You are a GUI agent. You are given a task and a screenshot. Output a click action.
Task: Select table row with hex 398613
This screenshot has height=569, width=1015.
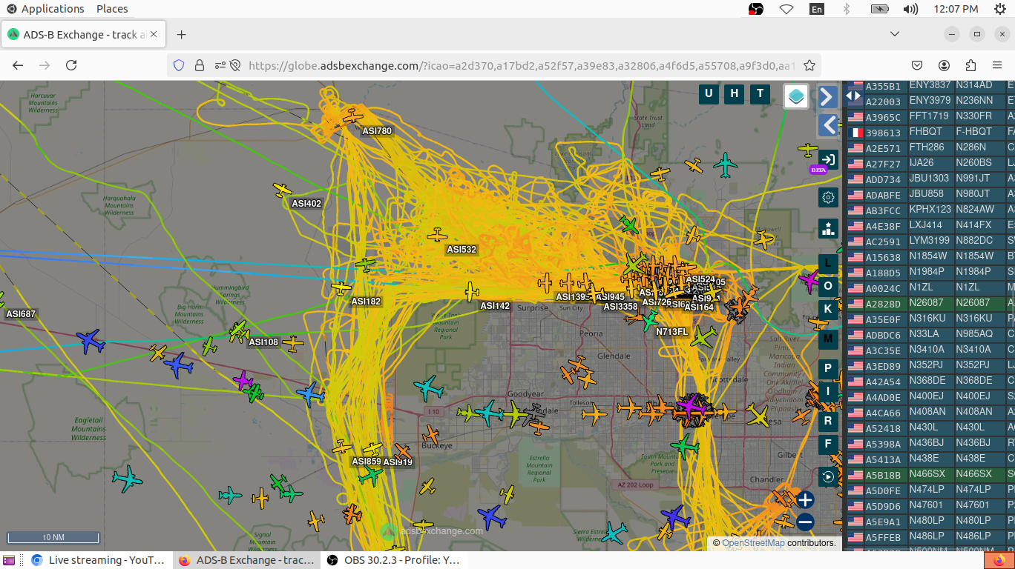point(930,132)
